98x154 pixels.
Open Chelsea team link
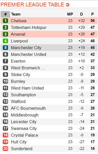tap(19, 21)
